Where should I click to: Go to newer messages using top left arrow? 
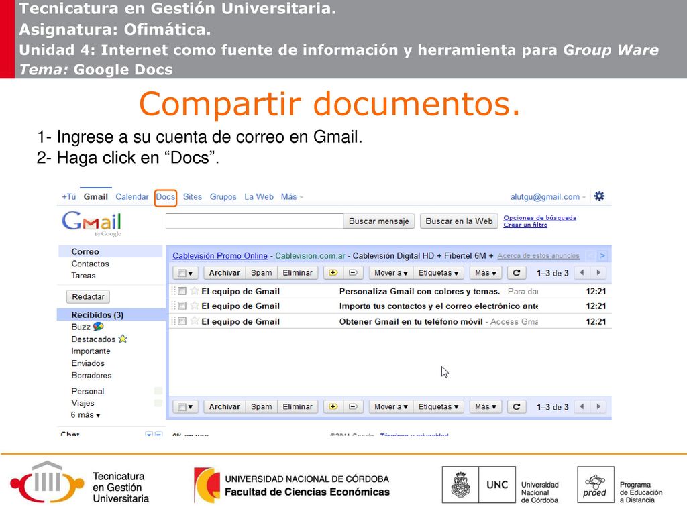pyautogui.click(x=582, y=272)
